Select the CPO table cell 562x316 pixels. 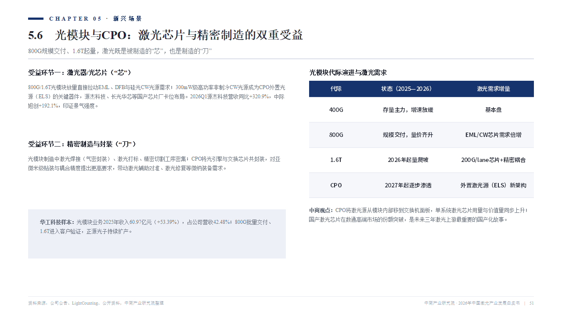pos(336,185)
